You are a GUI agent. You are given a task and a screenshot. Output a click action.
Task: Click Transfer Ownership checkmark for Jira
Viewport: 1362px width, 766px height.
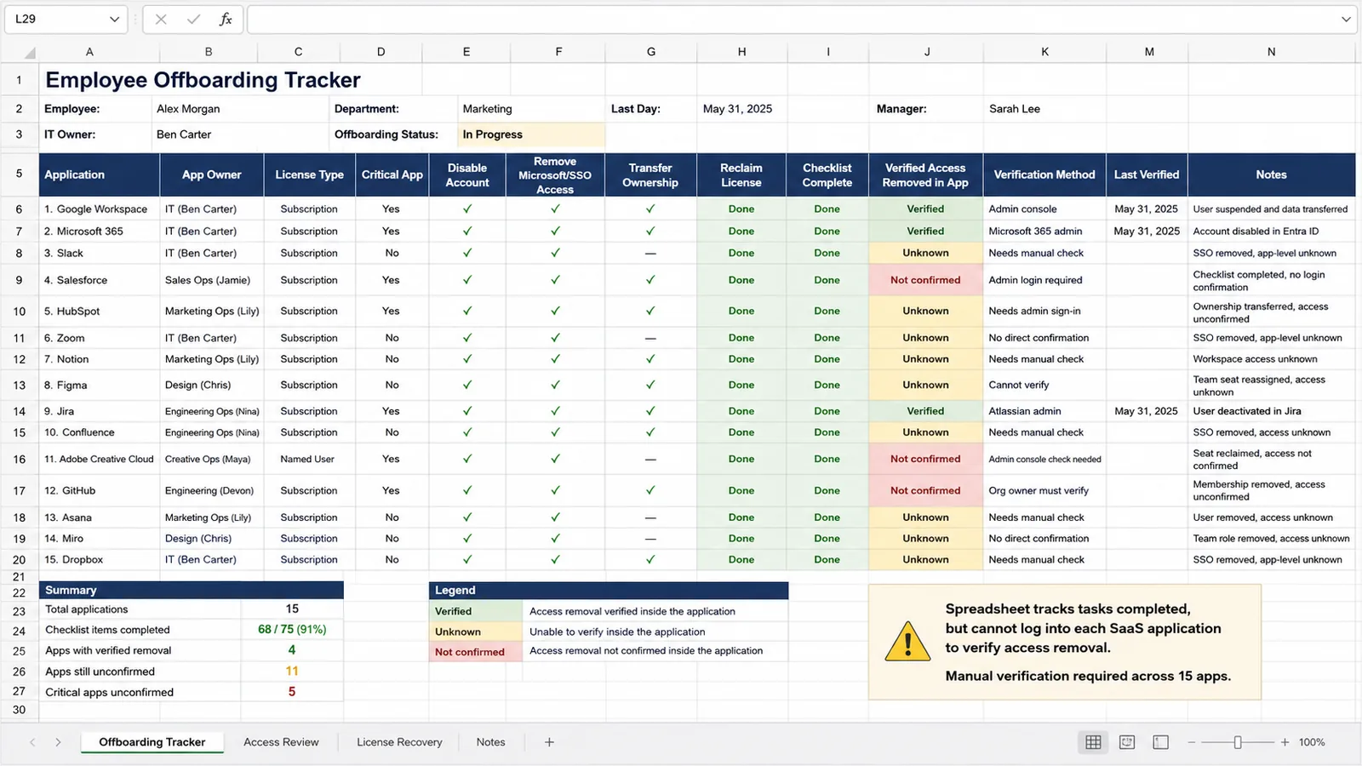(650, 411)
